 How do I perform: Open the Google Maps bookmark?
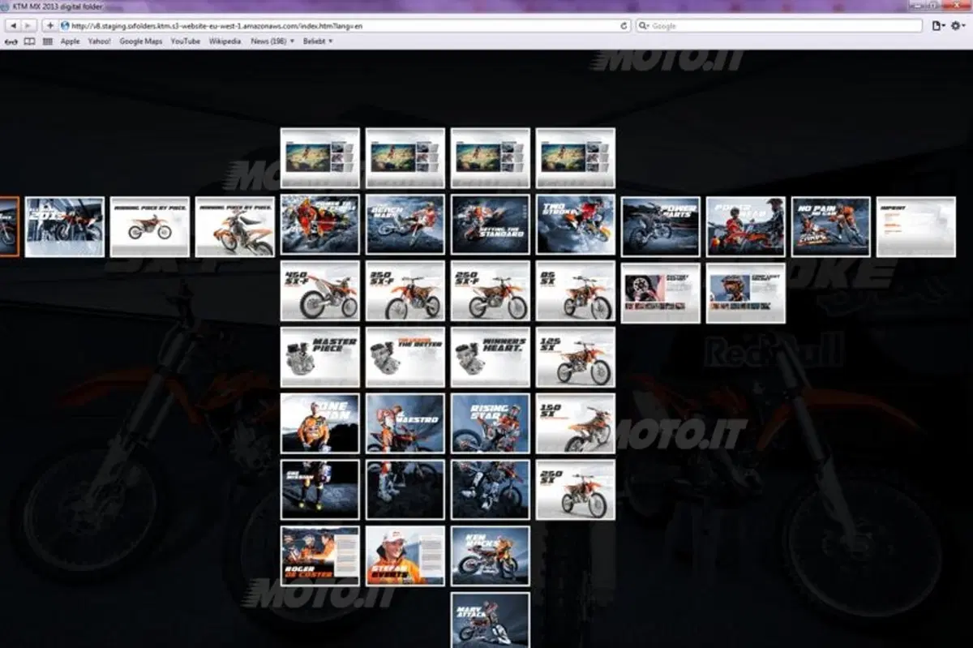pyautogui.click(x=140, y=41)
